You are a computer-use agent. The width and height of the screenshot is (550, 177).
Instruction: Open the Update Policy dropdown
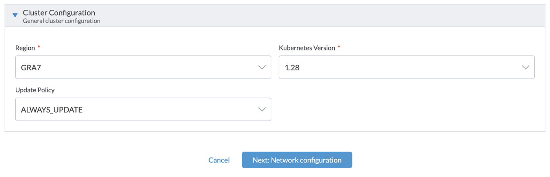(143, 109)
